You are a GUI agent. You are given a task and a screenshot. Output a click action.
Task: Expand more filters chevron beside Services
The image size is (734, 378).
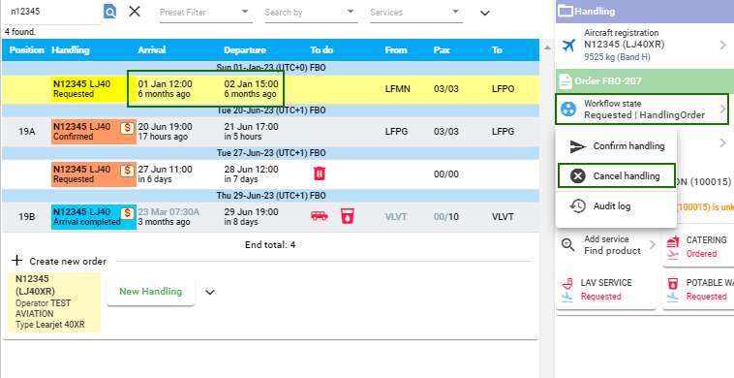pyautogui.click(x=485, y=14)
